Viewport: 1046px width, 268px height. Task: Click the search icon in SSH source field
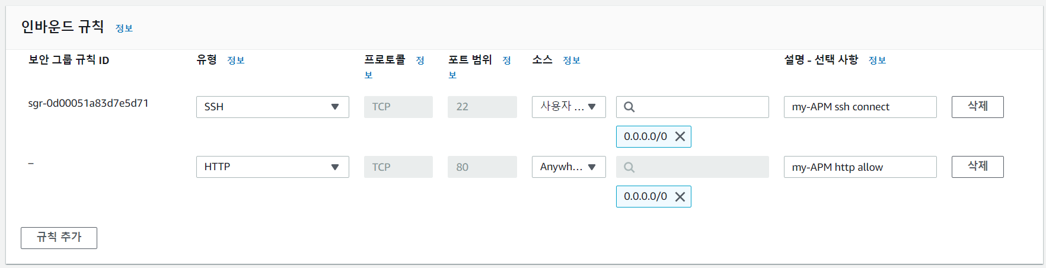629,107
